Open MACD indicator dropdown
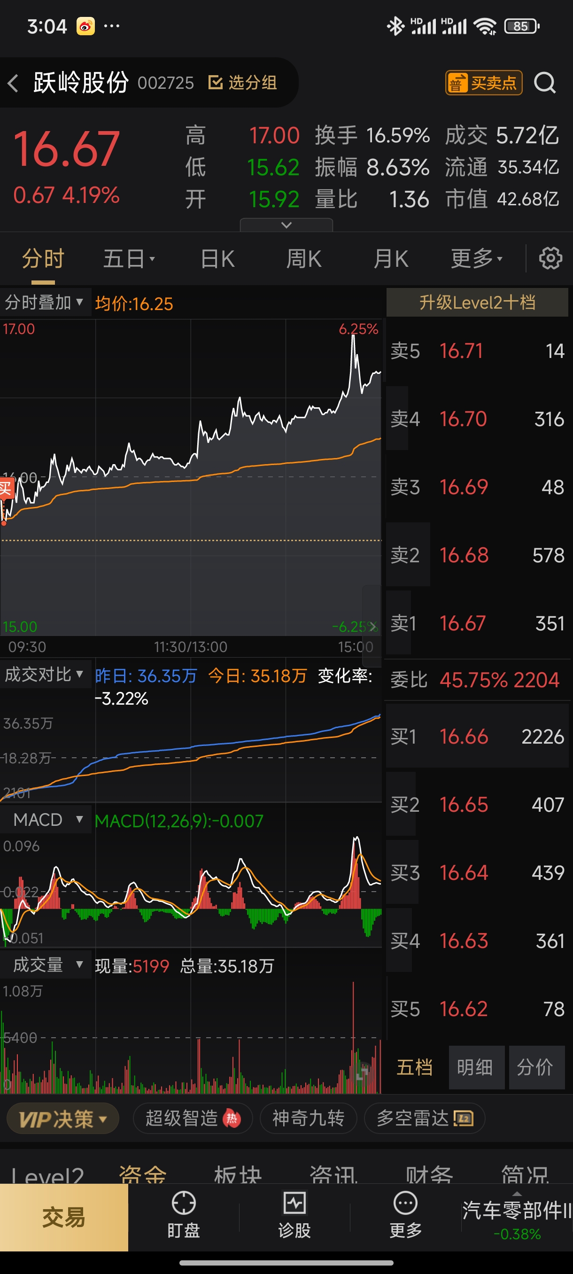This screenshot has height=1274, width=573. tap(46, 819)
